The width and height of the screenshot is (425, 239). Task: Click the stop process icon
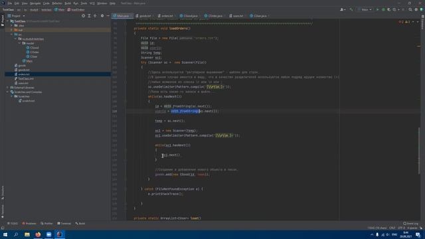(x=403, y=9)
